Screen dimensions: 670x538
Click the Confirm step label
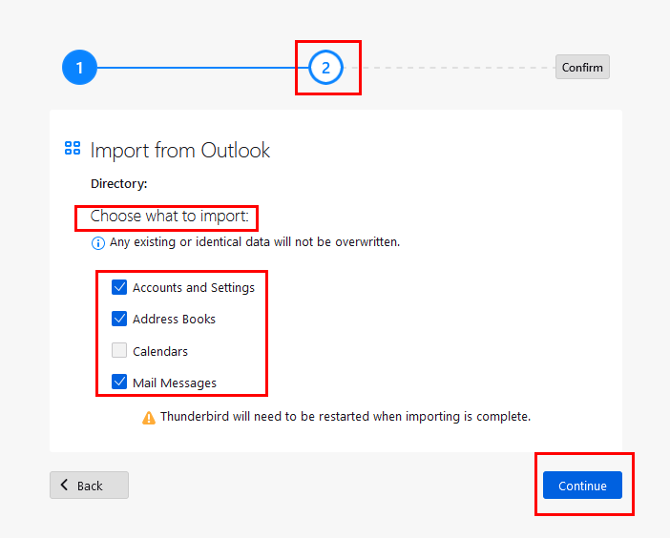pos(582,67)
